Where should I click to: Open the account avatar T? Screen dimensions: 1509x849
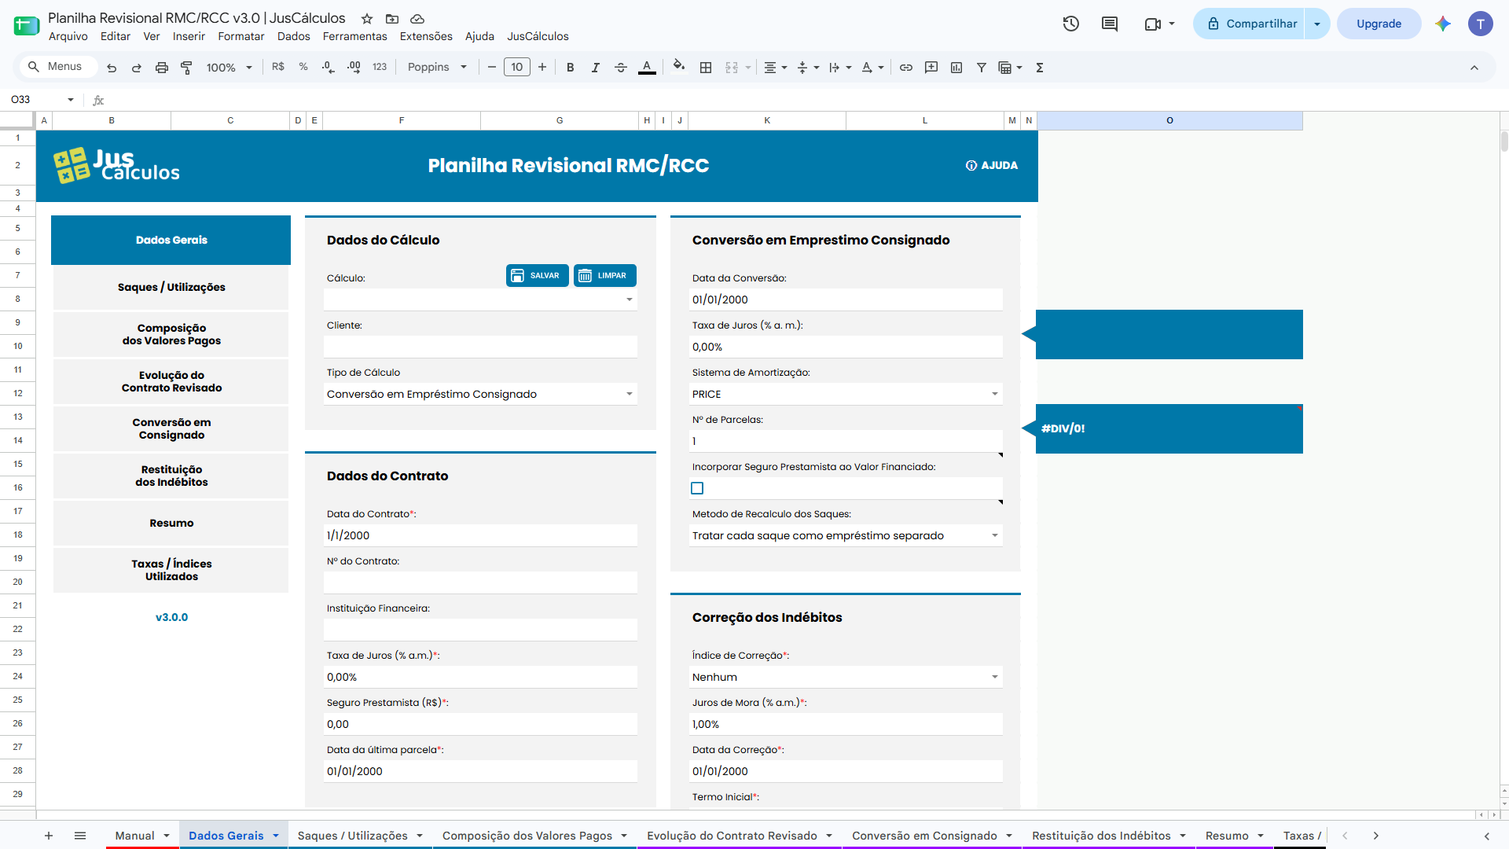coord(1481,24)
